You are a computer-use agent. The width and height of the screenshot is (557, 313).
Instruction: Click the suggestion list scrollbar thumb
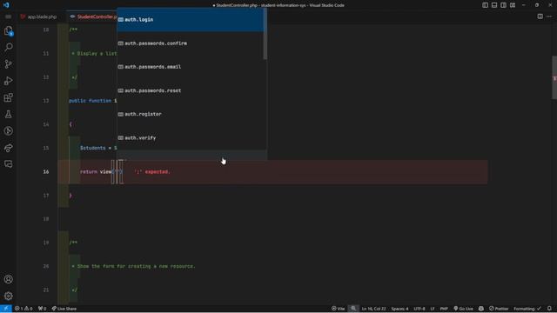tap(265, 34)
